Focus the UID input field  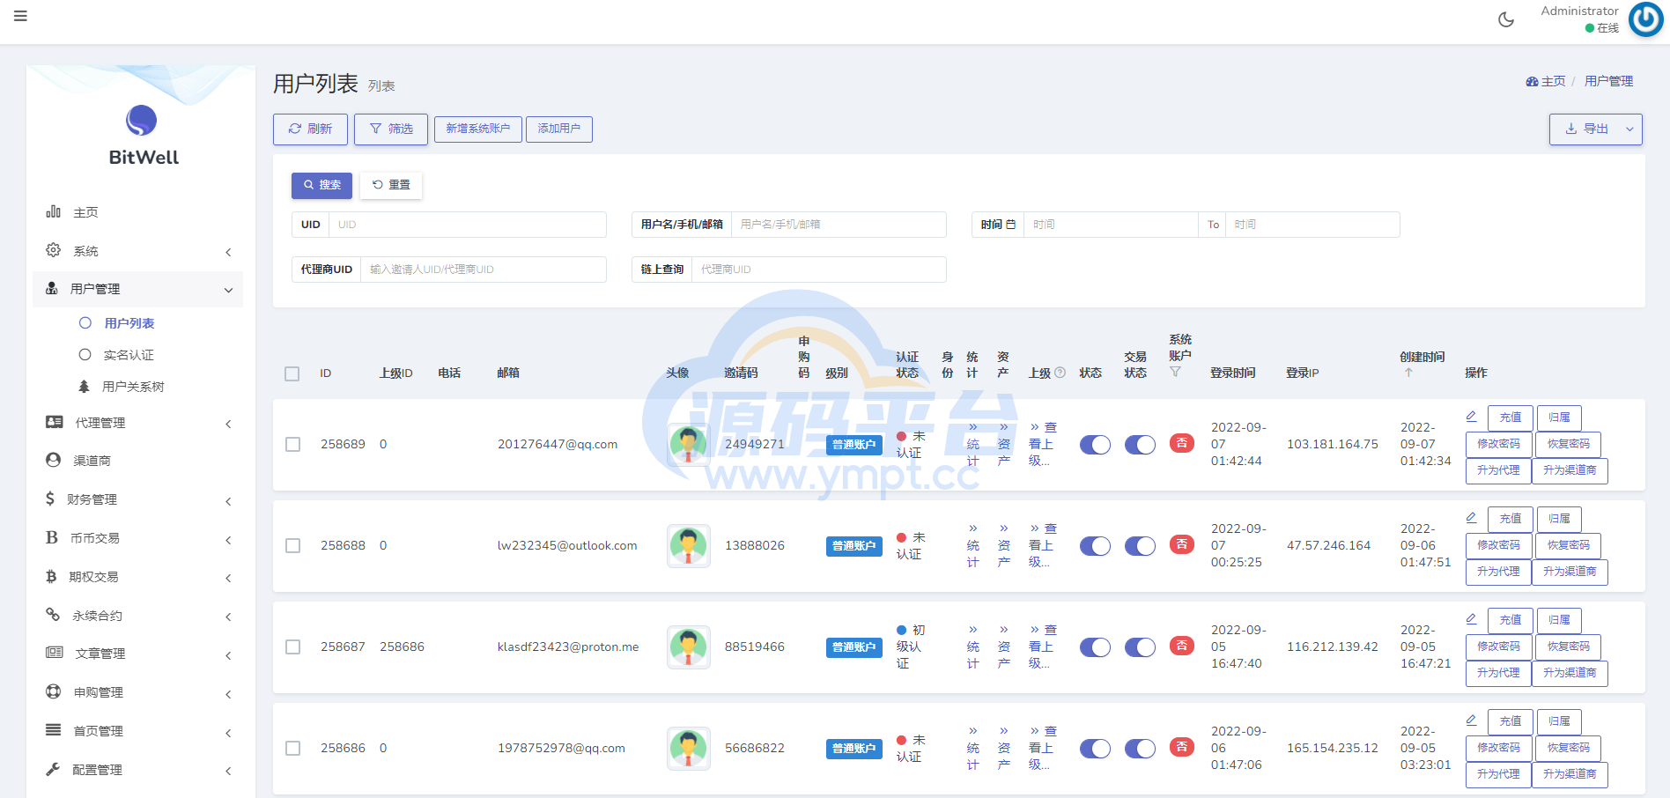pos(468,225)
